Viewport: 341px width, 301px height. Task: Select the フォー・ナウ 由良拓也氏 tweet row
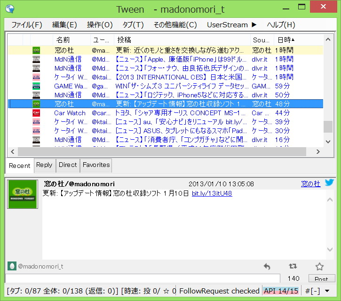tap(166, 68)
